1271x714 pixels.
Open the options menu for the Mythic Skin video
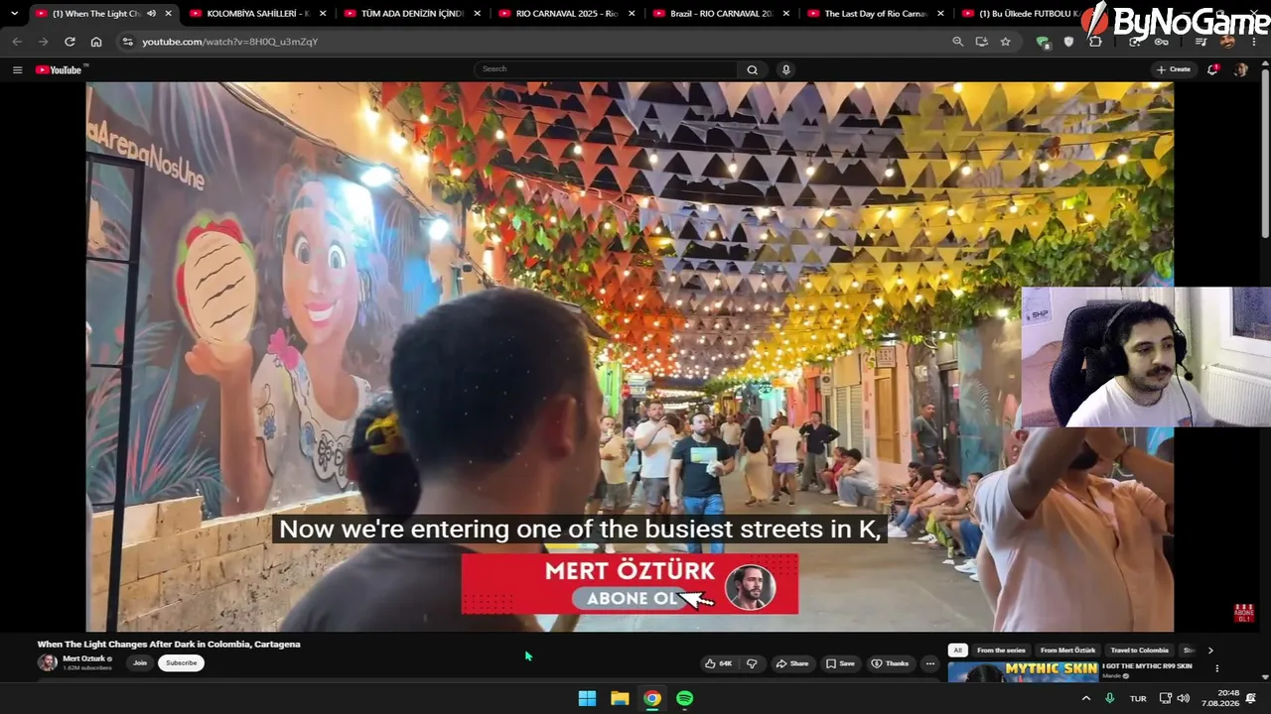tap(1217, 668)
